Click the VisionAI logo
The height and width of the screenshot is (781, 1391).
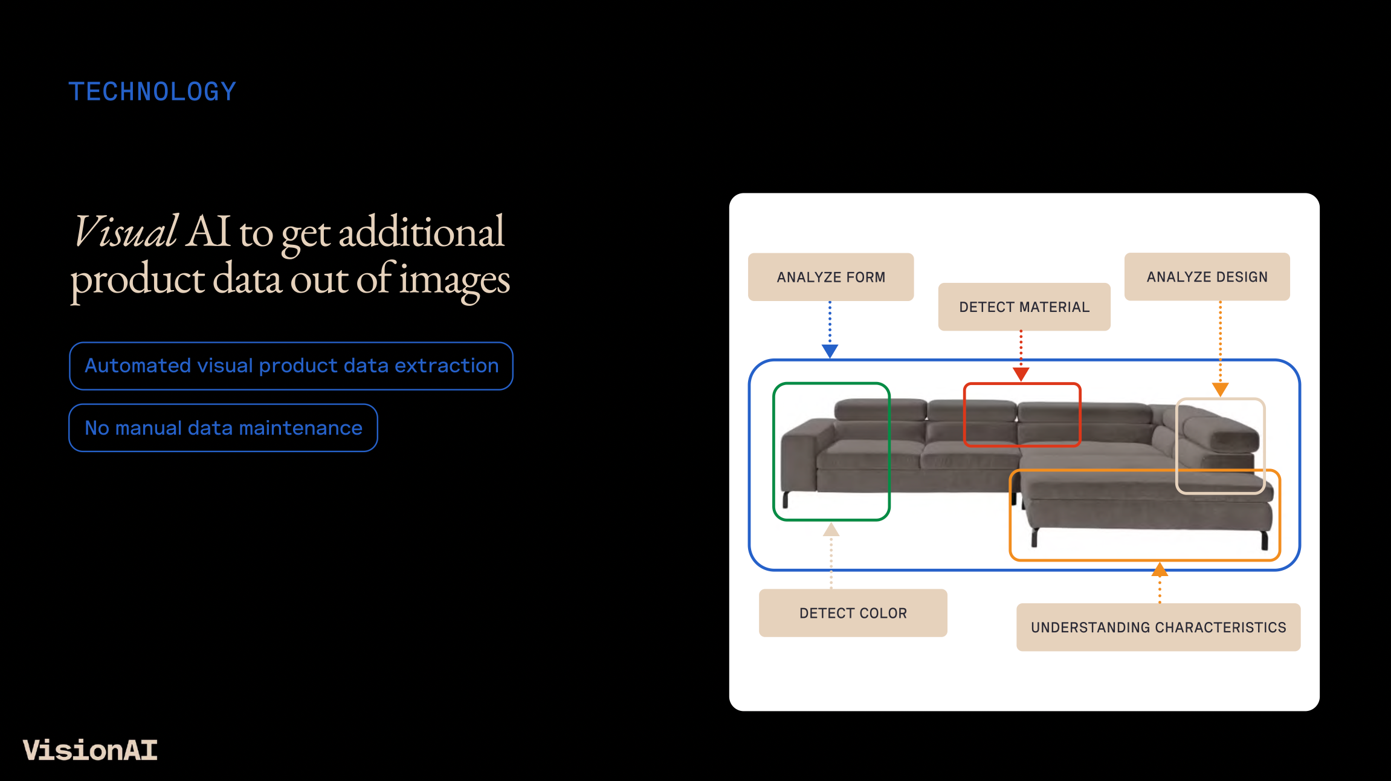click(90, 750)
